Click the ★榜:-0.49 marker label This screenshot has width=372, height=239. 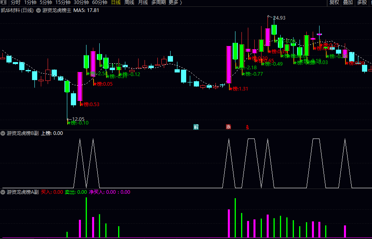[272, 64]
